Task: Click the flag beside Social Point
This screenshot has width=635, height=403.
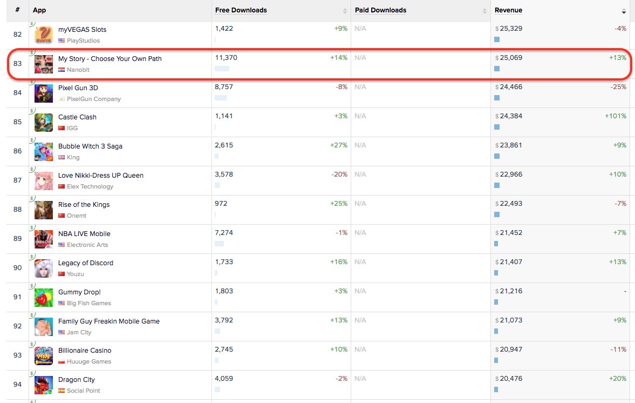Action: [62, 391]
